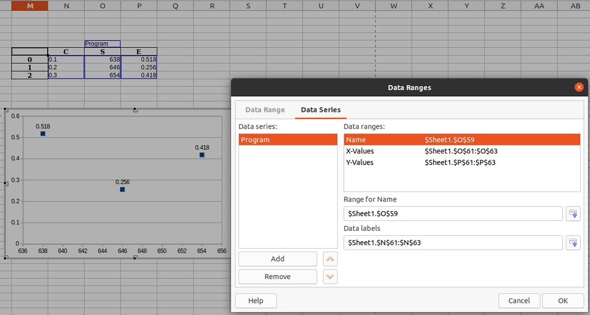Image resolution: width=590 pixels, height=315 pixels.
Task: Close the Data Ranges dialog
Action: point(579,88)
